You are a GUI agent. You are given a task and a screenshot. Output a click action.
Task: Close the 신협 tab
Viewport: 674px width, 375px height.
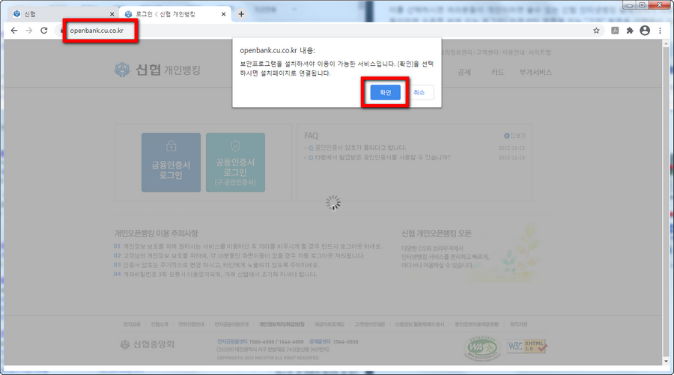coord(112,14)
